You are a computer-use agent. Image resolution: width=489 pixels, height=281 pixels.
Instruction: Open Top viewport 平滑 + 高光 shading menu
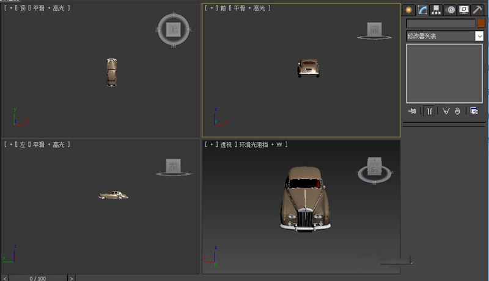(x=49, y=8)
